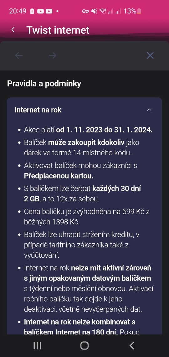Tap the Pravidla a podmínky heading
This screenshot has height=357, width=169.
pos(44,84)
